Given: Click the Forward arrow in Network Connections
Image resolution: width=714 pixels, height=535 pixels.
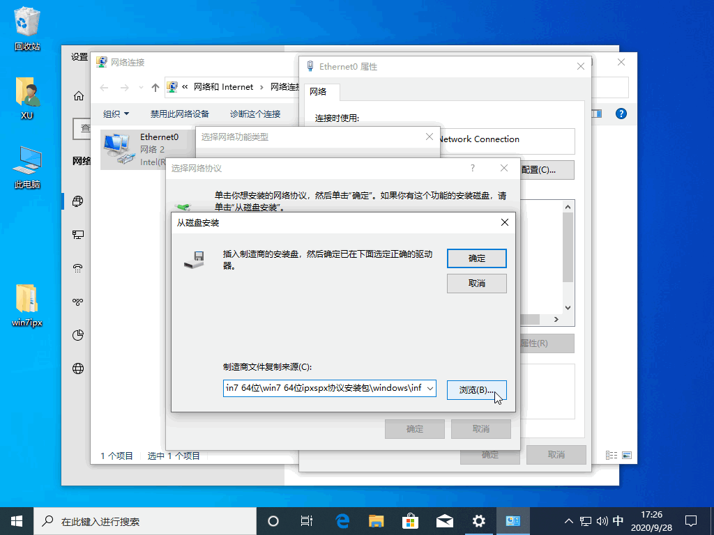Looking at the screenshot, I should 124,87.
